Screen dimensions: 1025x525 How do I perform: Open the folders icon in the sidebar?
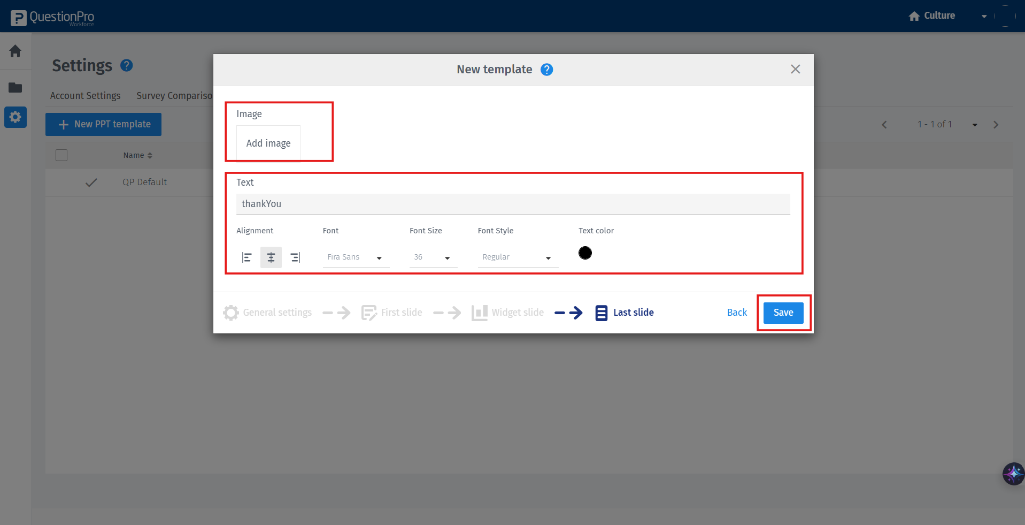15,87
